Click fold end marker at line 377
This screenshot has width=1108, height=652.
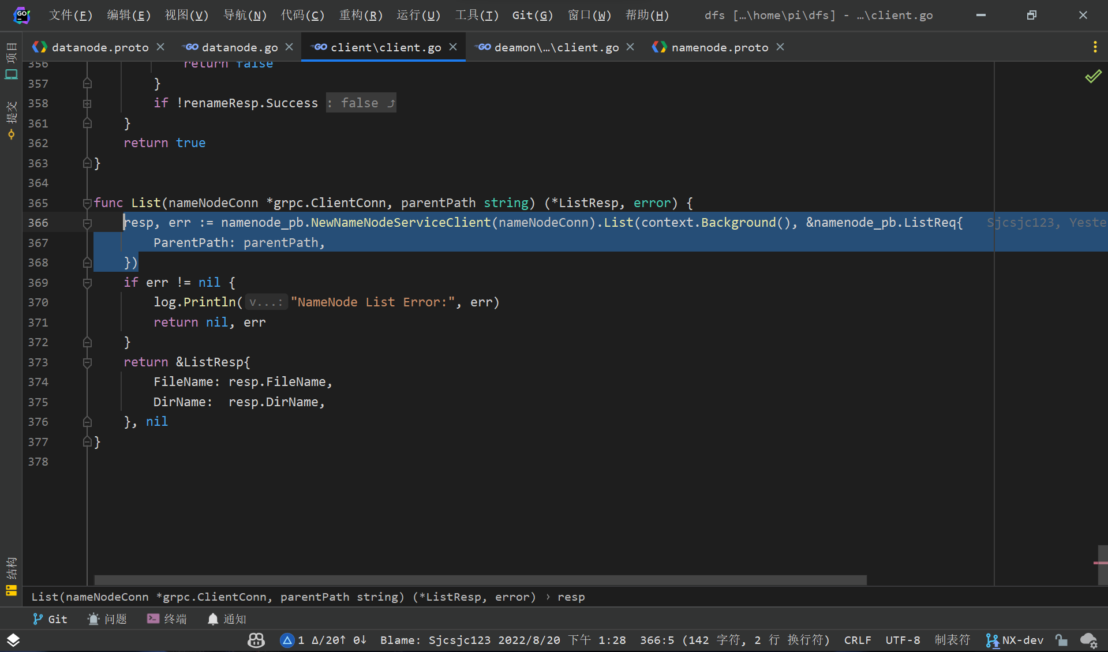[x=87, y=442]
